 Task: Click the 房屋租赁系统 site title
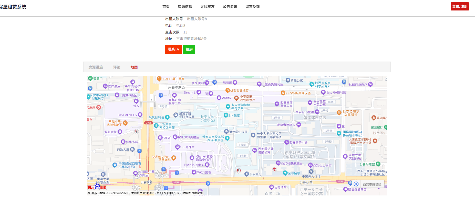point(13,7)
